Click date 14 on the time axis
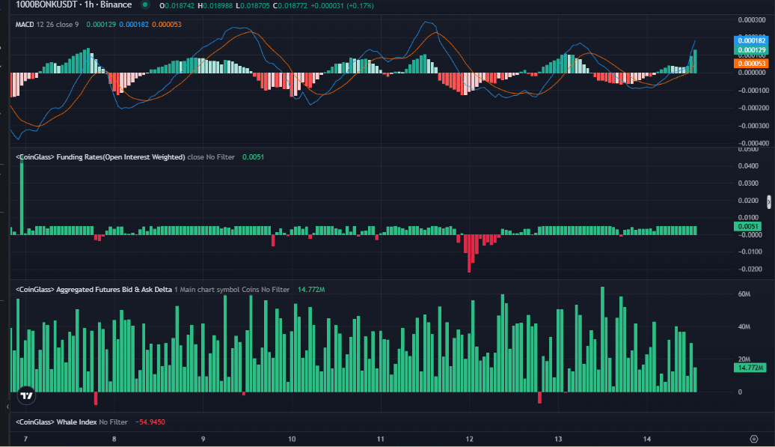775x447 pixels. tap(647, 439)
